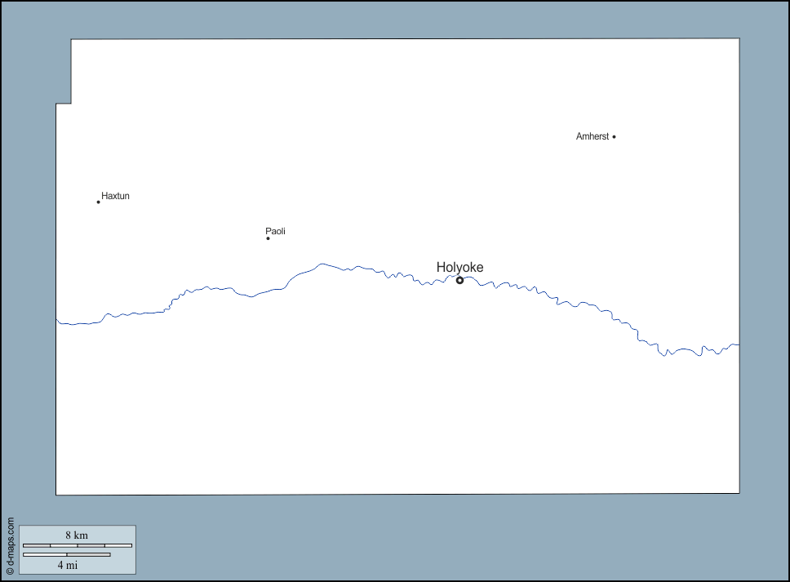Screen dimensions: 790x582
Task: Select the Amherst town dot marker
Action: pos(614,137)
